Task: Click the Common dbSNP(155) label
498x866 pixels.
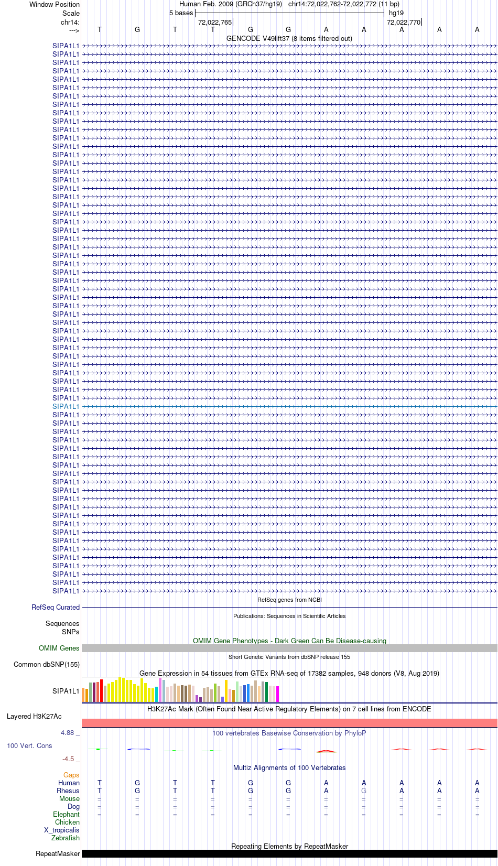Action: pyautogui.click(x=47, y=664)
